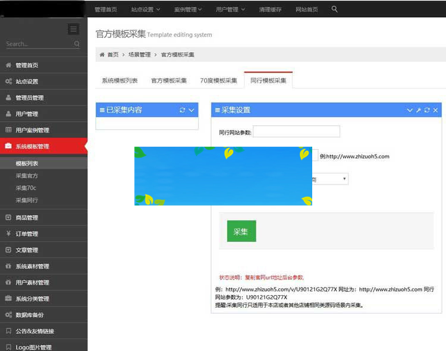
Task: Click the home icon in the breadcrumb
Action: [x=102, y=55]
